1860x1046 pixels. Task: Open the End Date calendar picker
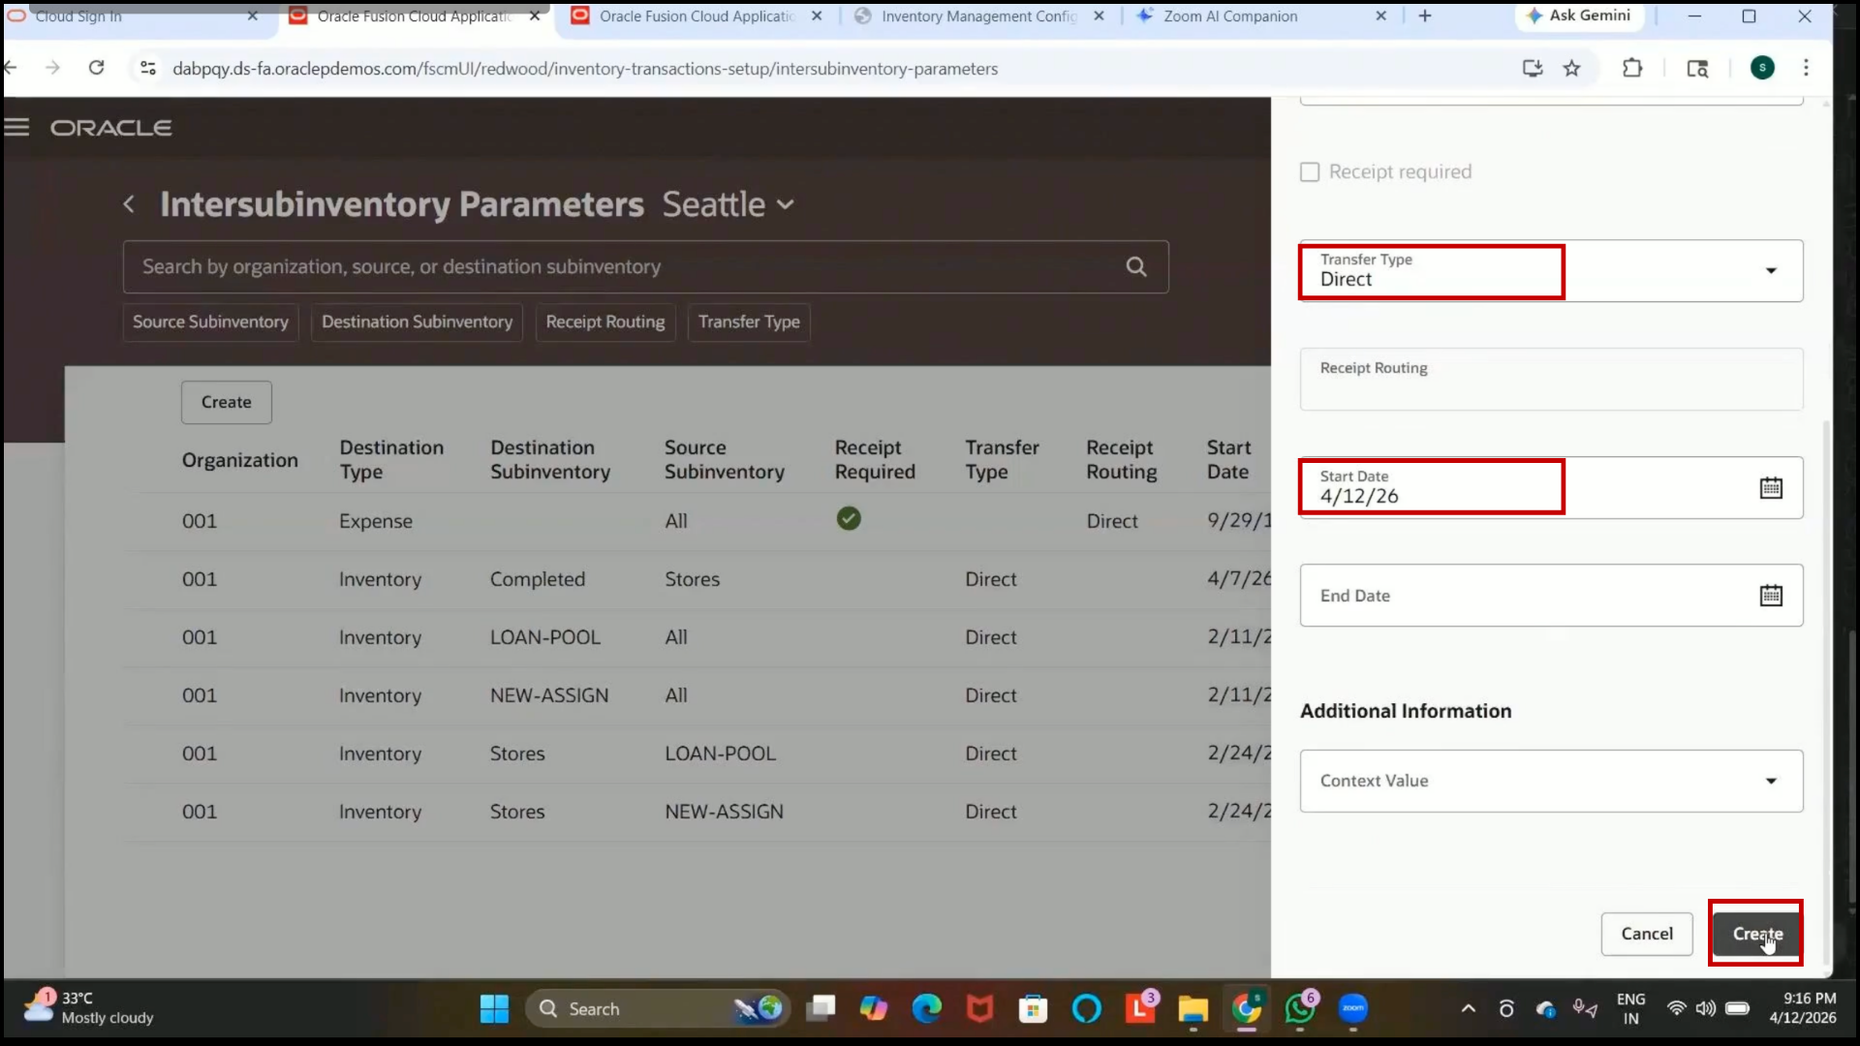1771,596
